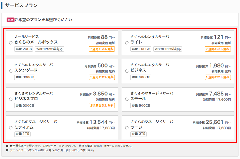Click the サービスプラン section heading
Image resolution: width=240 pixels, height=159 pixels.
point(21,5)
